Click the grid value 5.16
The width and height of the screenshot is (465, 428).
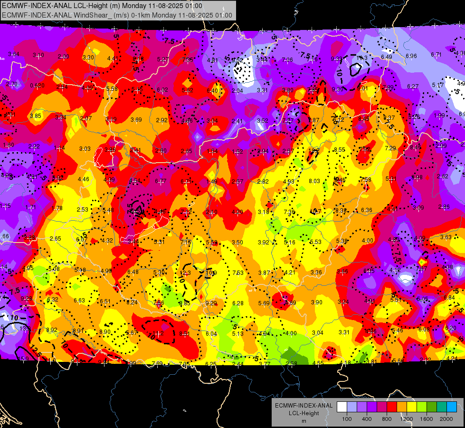tap(289, 243)
